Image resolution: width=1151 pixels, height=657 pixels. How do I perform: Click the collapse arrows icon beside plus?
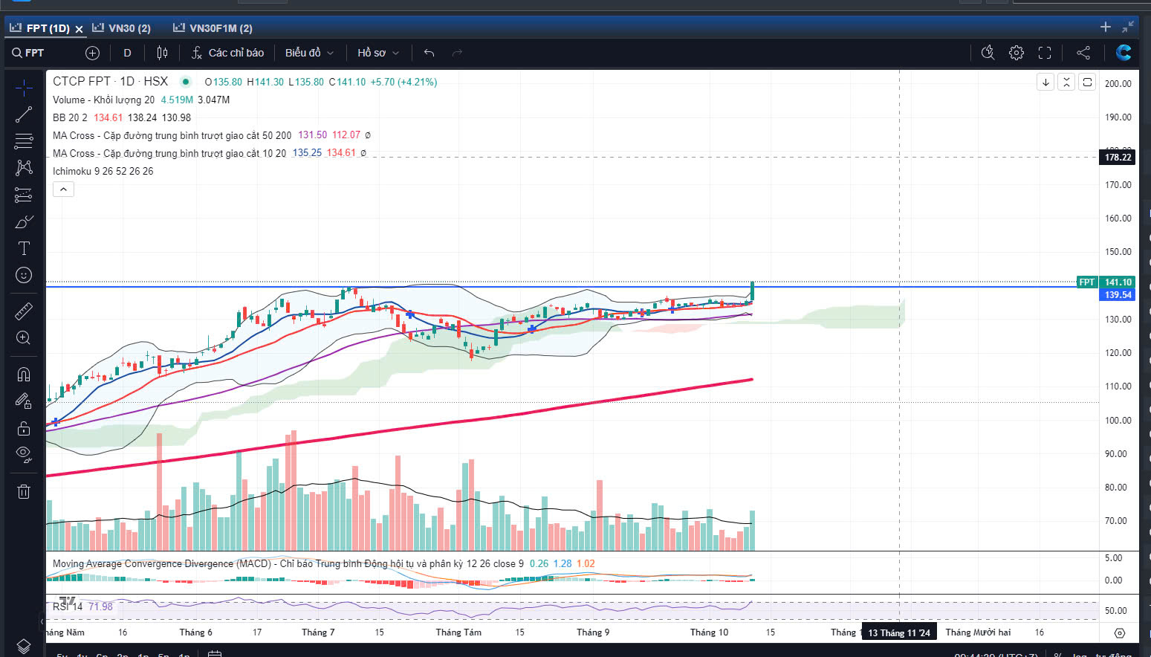[x=1128, y=27]
